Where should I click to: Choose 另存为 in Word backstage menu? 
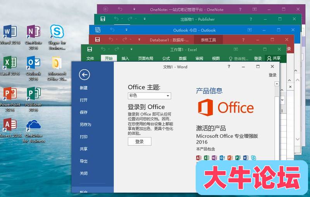(85, 125)
